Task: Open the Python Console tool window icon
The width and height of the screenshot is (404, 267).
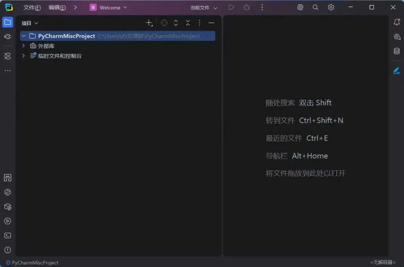Action: [x=7, y=192]
